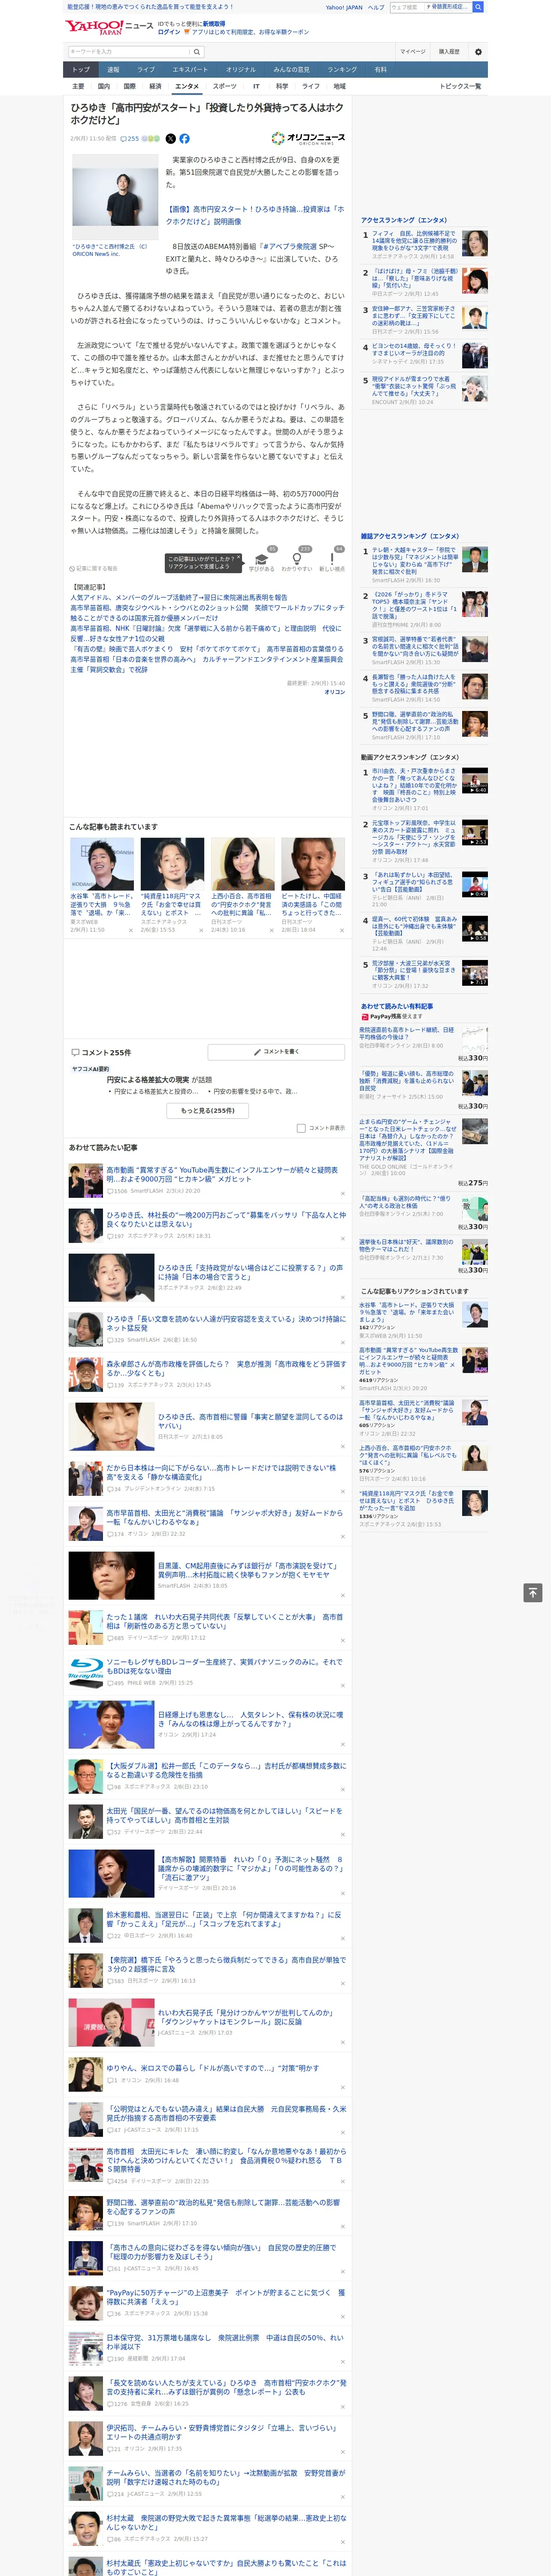
Task: Focus the keyword search input field
Action: [x=129, y=51]
